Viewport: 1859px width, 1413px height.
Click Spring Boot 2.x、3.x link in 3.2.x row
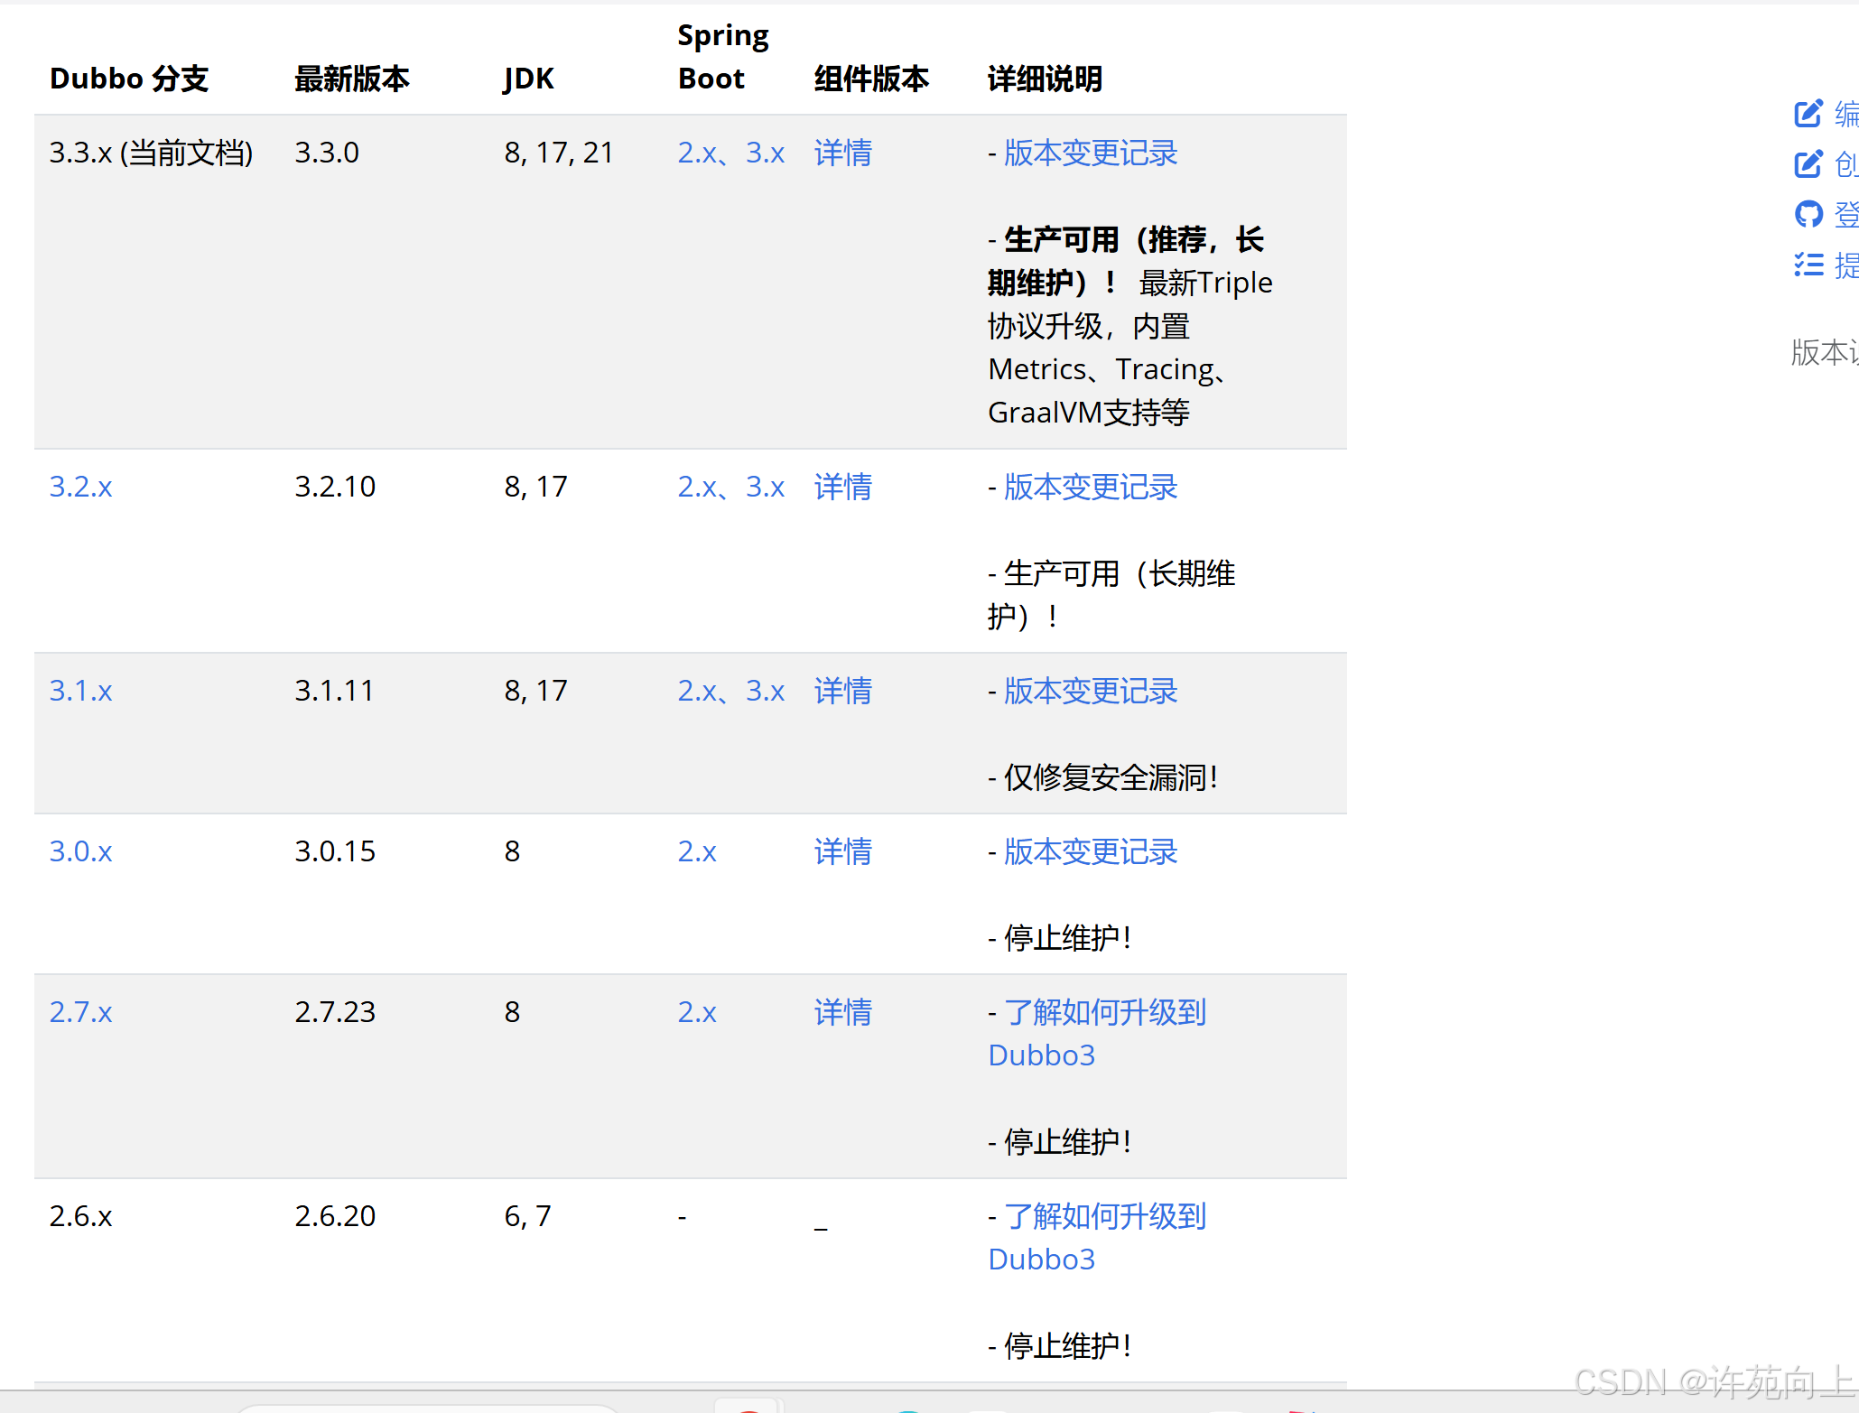(x=731, y=487)
